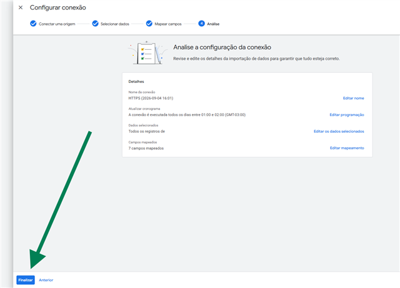Go back with the Anterior link

click(46, 280)
